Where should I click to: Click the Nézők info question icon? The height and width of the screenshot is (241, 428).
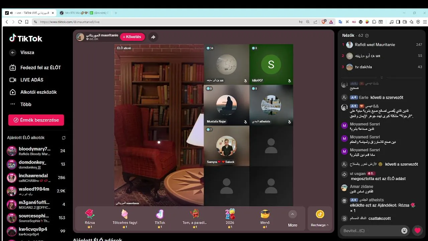pyautogui.click(x=367, y=35)
